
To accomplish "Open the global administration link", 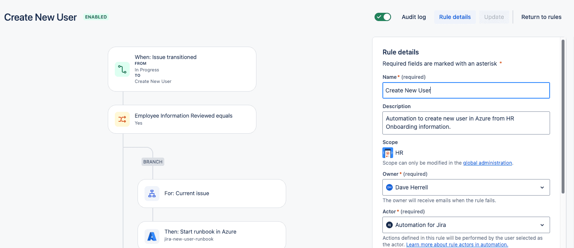I will coord(488,163).
